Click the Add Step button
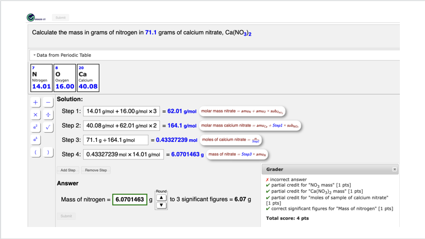Image resolution: width=425 pixels, height=239 pixels. pos(68,170)
